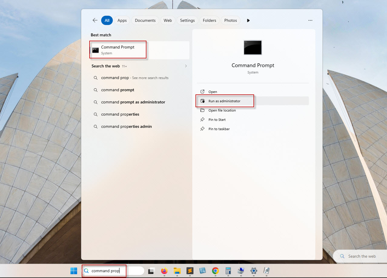Switch to the Settings filter tab
This screenshot has height=278, width=387.
click(187, 20)
